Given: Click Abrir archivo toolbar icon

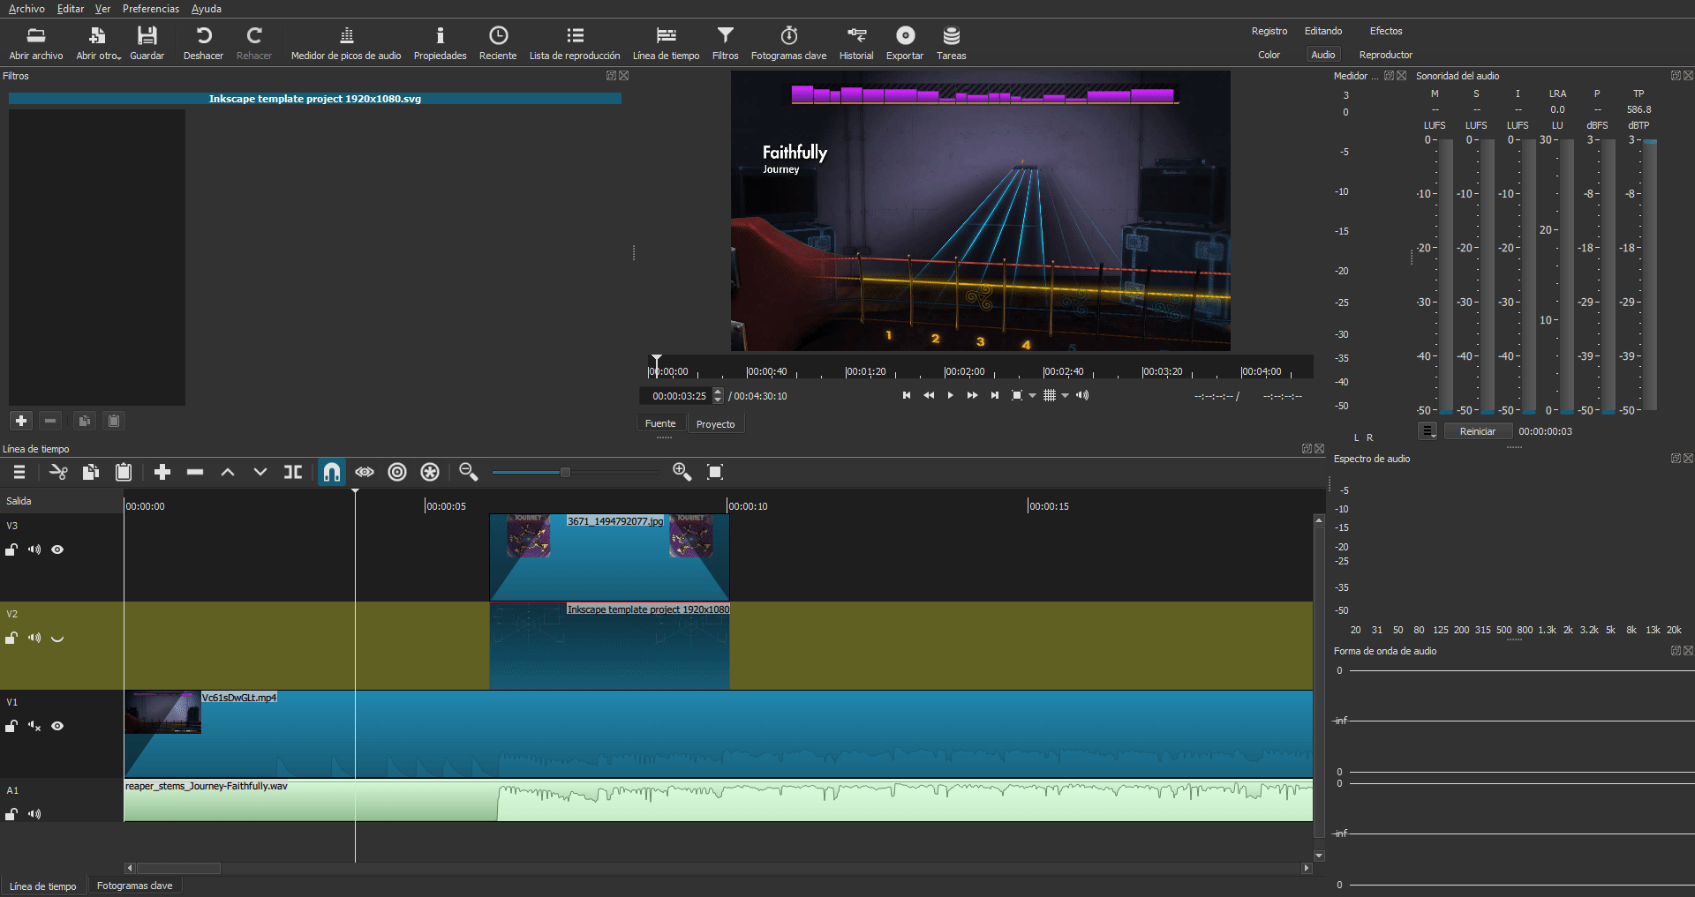Looking at the screenshot, I should (x=36, y=42).
